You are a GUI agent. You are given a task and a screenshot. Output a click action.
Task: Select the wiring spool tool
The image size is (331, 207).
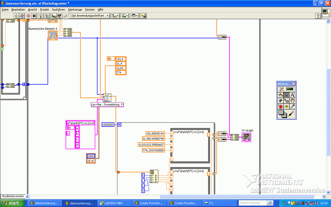pos(281,101)
